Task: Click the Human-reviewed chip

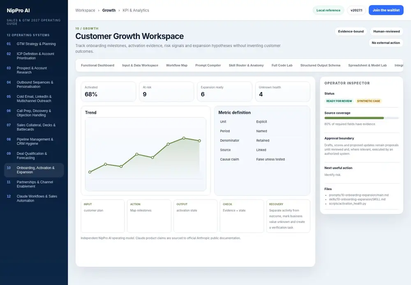Action: pos(386,32)
